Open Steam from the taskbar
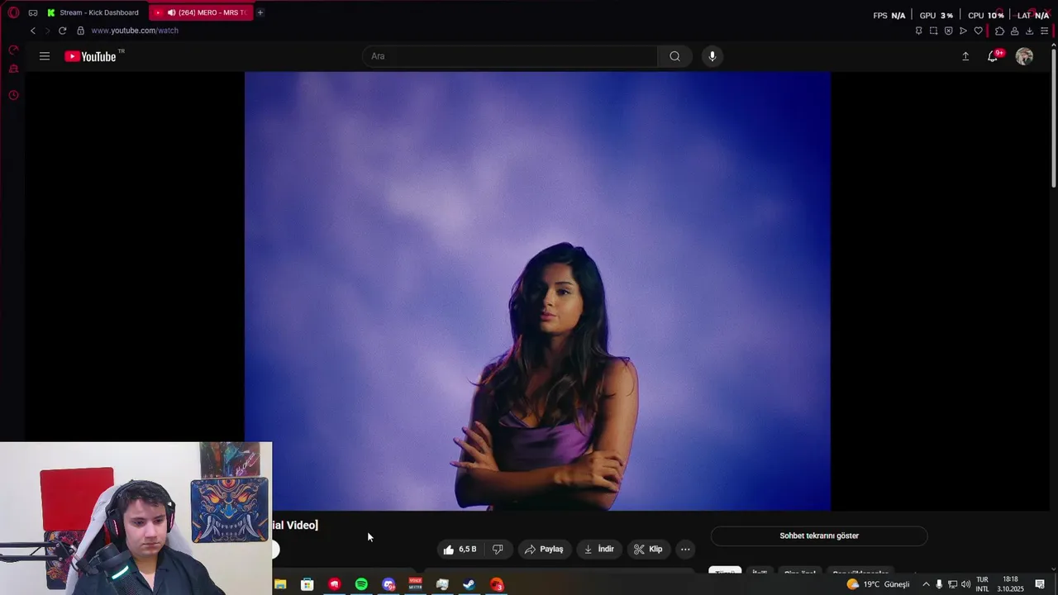 469,584
